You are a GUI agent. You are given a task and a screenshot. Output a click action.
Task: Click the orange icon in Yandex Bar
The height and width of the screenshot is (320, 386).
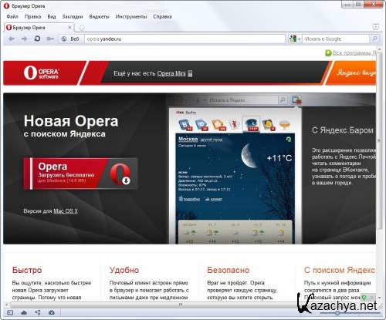tap(218, 125)
